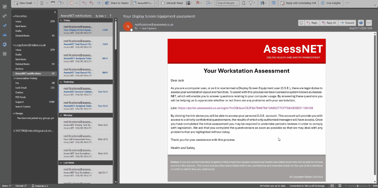This screenshot has height=188, width=378.
Task: Share message to Teams from reading pane
Action: [x=361, y=23]
